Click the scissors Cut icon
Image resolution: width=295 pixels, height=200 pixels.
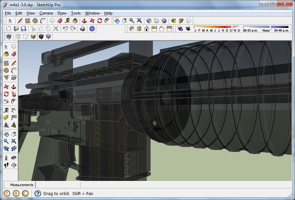click(x=33, y=29)
